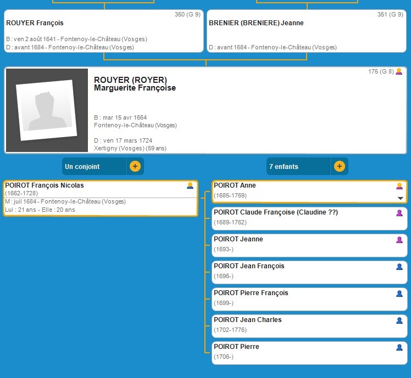The image size is (411, 378).
Task: Click person icon on POIROT Jean Charles
Action: coord(399,320)
